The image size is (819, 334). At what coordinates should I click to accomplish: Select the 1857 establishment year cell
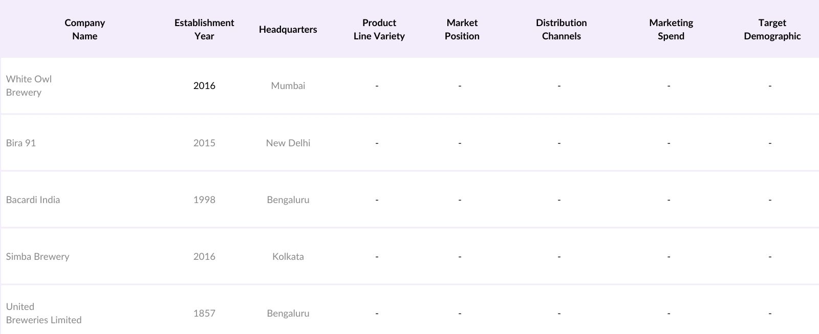coord(204,313)
